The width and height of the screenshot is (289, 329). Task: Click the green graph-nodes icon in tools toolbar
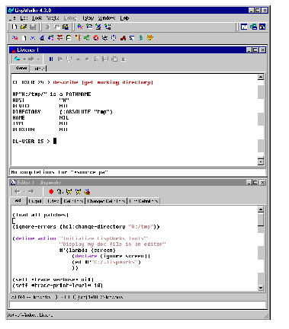tap(87, 38)
